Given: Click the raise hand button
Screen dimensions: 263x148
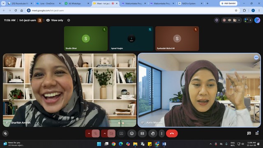Looking at the screenshot, I should 152,134.
